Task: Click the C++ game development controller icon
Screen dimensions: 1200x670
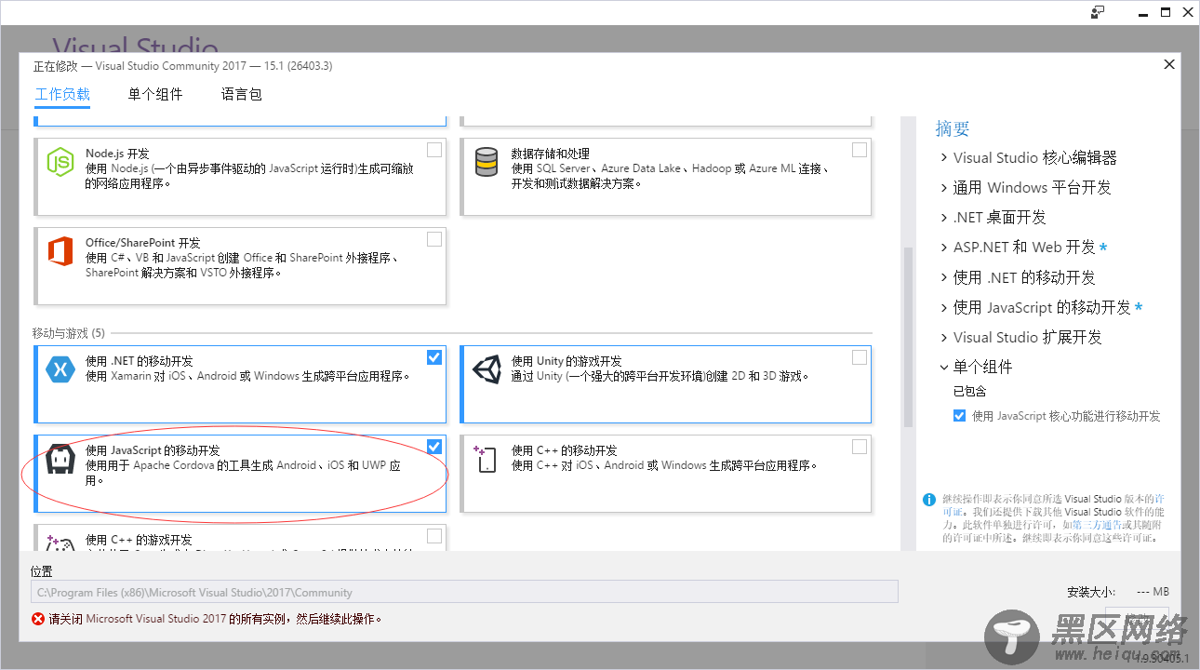Action: tap(60, 543)
